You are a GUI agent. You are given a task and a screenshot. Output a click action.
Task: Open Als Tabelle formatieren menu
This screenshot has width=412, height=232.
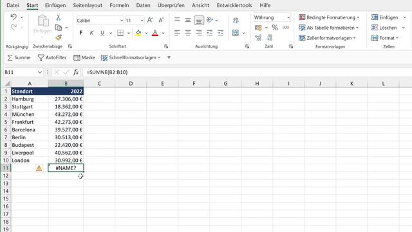click(328, 28)
